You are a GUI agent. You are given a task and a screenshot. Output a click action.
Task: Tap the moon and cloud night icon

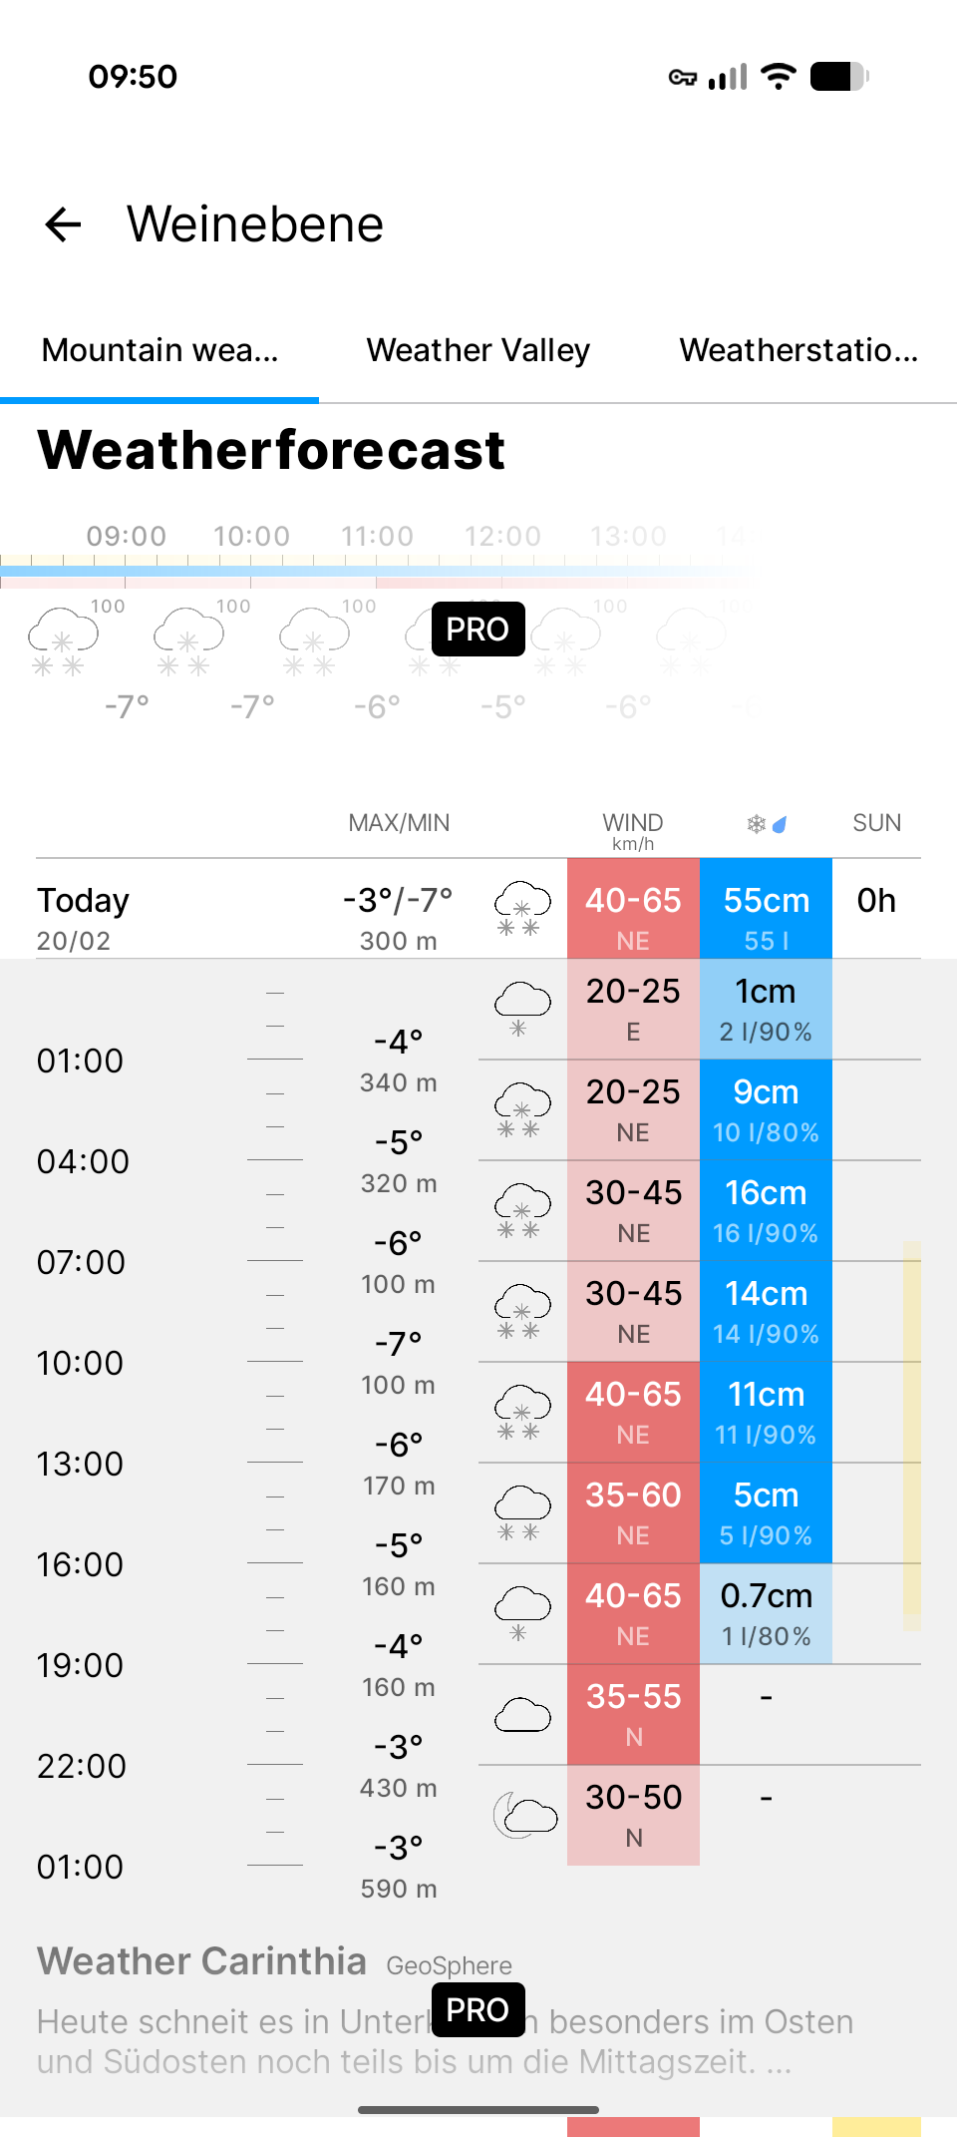(524, 1815)
